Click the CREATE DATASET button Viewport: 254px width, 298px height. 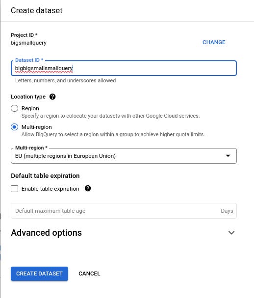(39, 273)
